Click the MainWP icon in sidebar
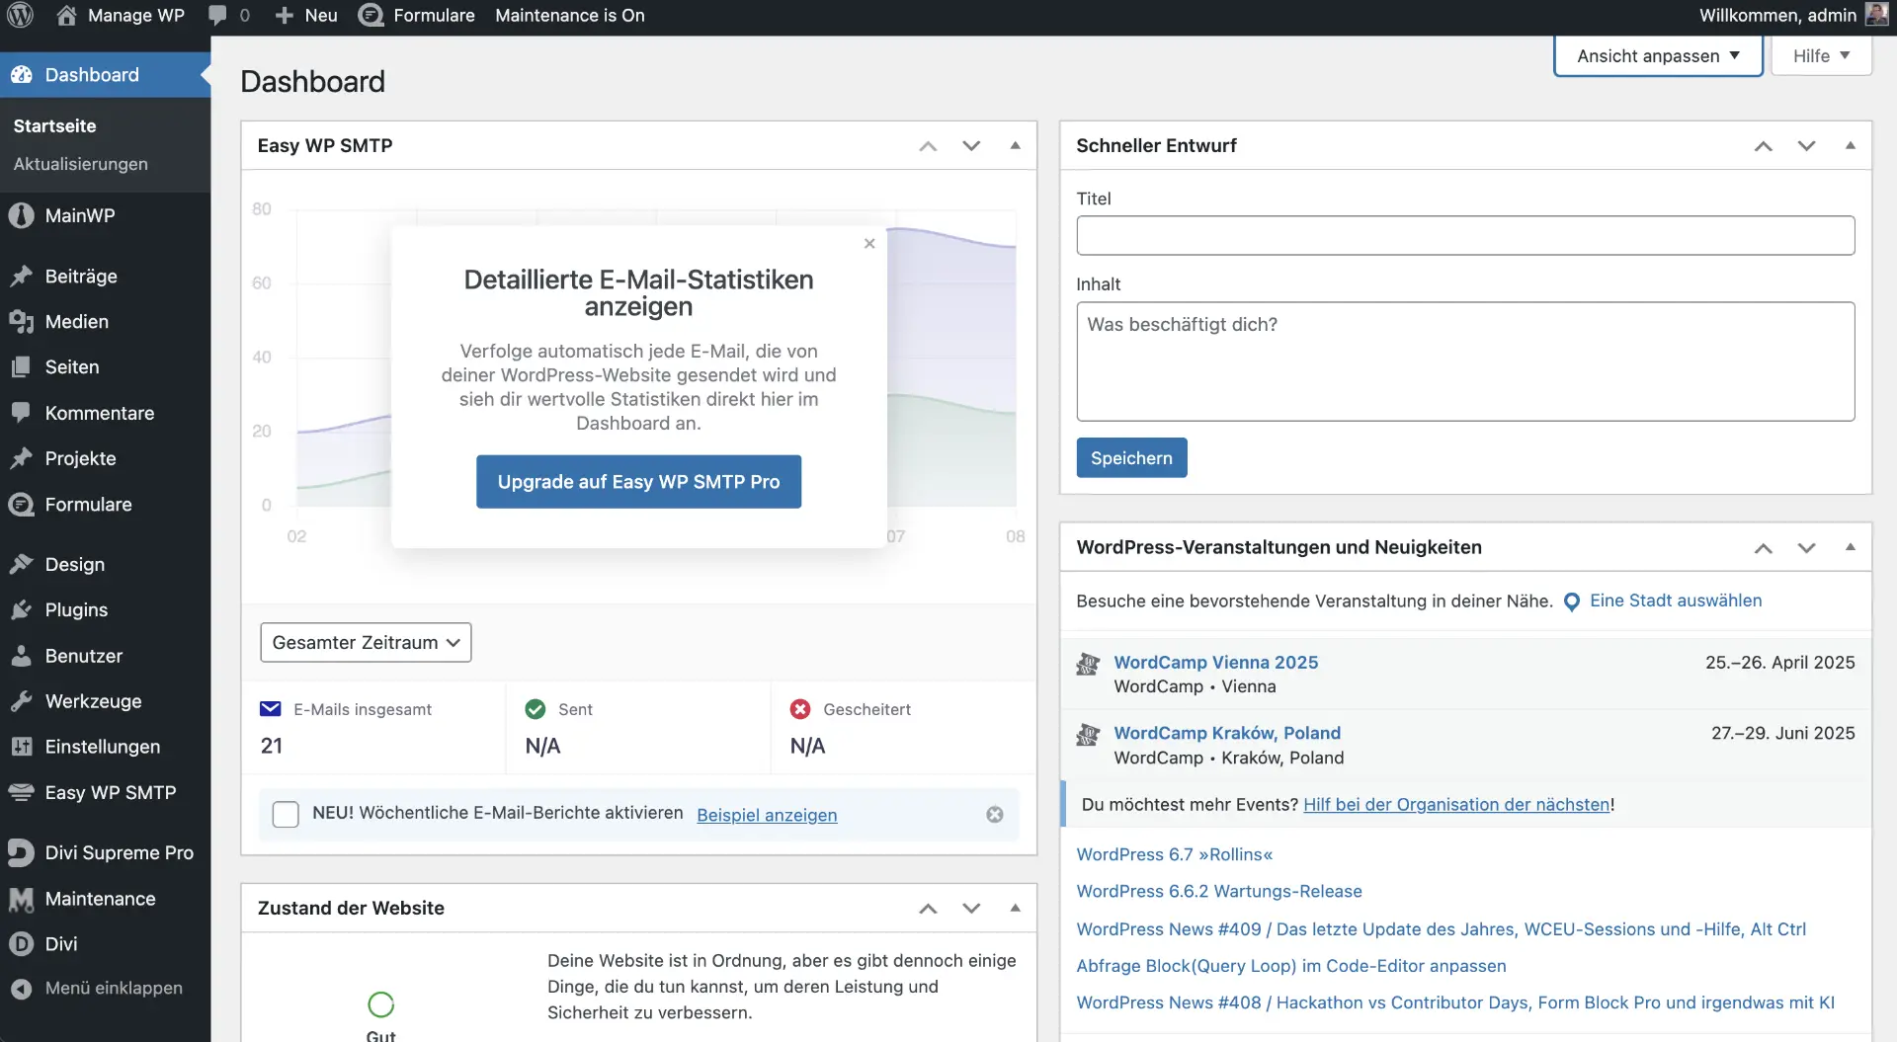 pyautogui.click(x=21, y=215)
